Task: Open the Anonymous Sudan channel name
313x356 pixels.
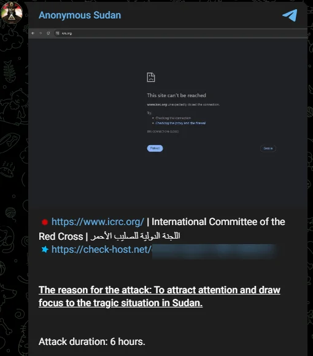Action: (x=80, y=15)
